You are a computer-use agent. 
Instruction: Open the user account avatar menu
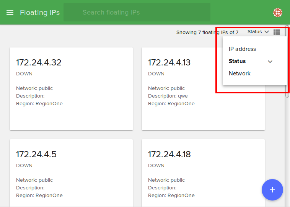[x=278, y=13]
